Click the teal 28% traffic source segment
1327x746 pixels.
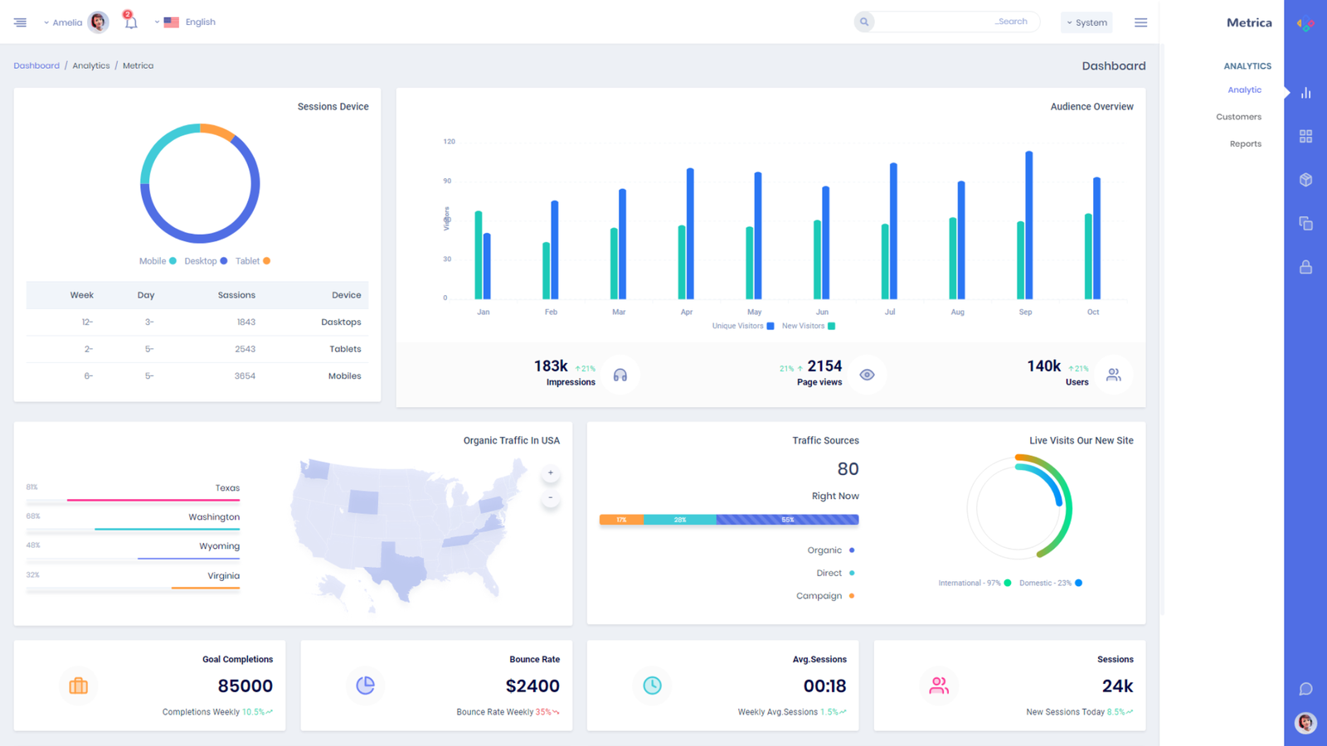680,520
